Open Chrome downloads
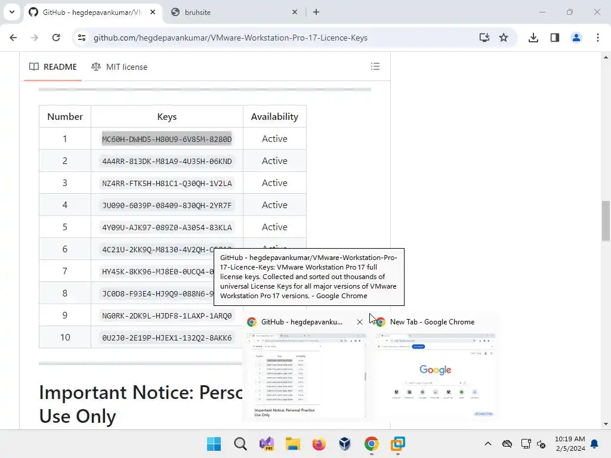The width and height of the screenshot is (611, 458). [533, 38]
